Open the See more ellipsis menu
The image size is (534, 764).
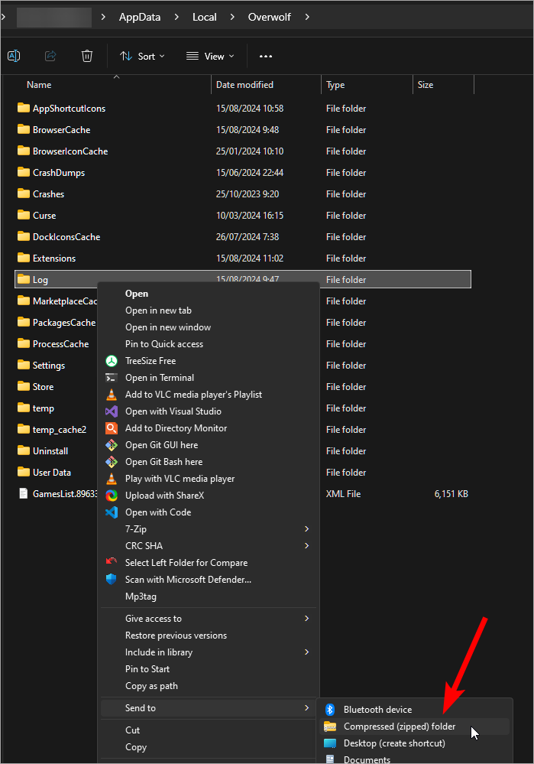(266, 56)
